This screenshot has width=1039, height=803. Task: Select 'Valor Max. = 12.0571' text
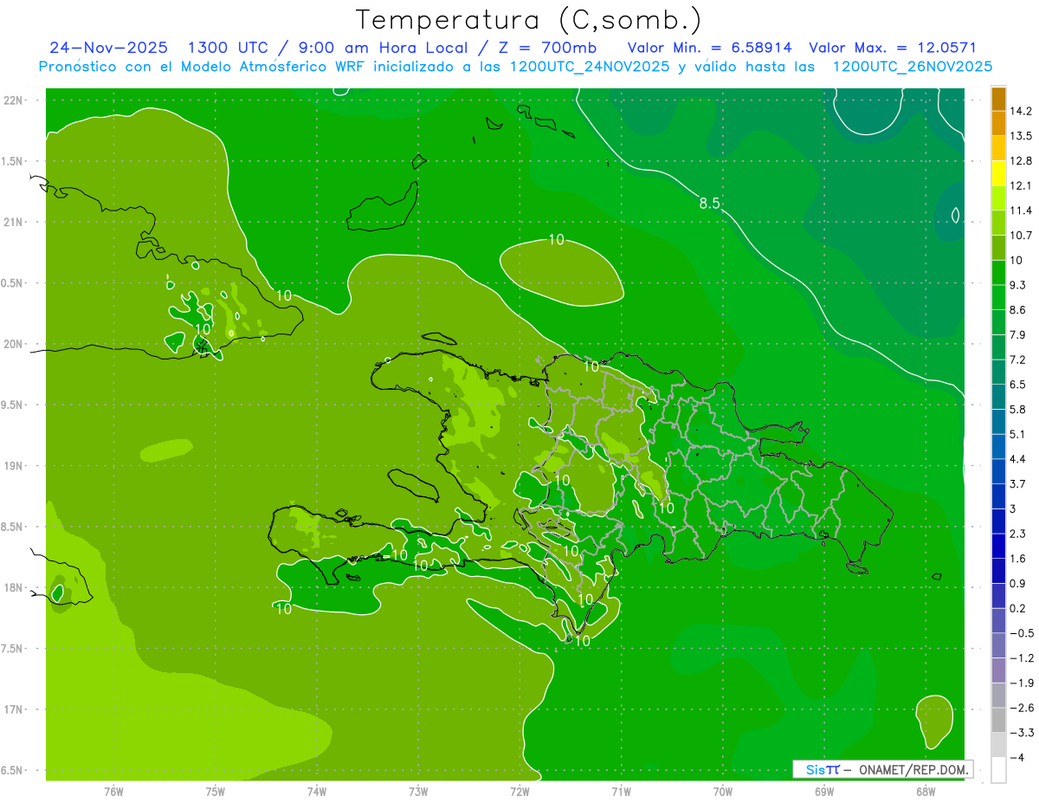click(893, 48)
